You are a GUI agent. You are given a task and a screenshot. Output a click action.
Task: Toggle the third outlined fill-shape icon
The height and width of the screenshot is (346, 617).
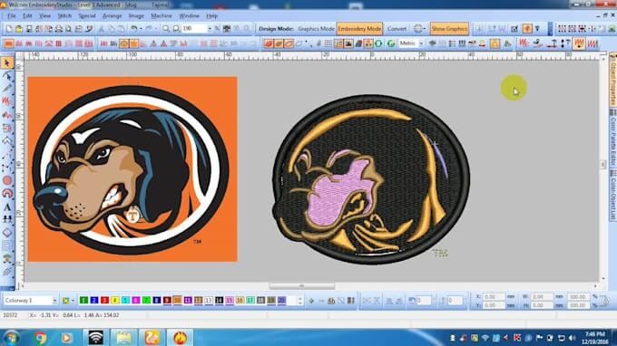(289, 43)
